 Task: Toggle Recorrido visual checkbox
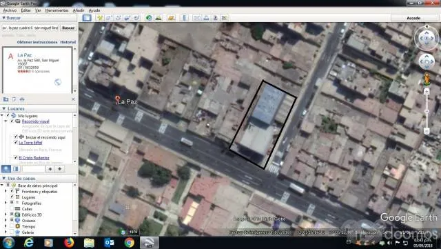(12, 121)
